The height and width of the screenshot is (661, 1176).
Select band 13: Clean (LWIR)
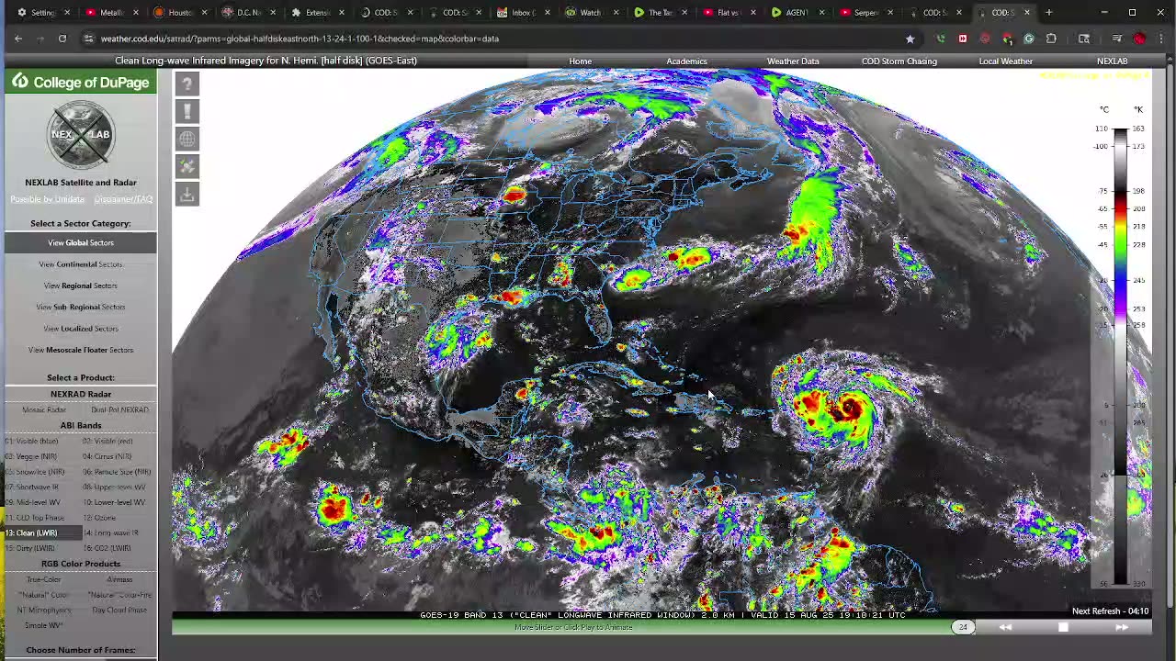click(42, 532)
